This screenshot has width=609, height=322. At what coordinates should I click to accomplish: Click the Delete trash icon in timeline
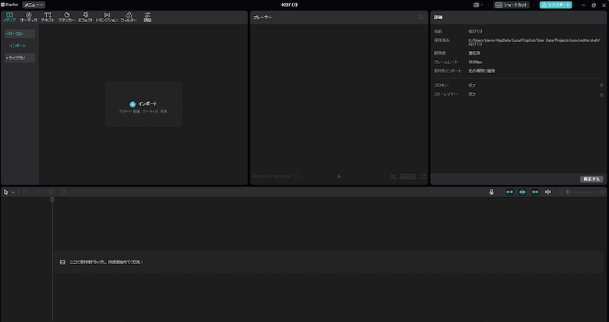(x=63, y=193)
